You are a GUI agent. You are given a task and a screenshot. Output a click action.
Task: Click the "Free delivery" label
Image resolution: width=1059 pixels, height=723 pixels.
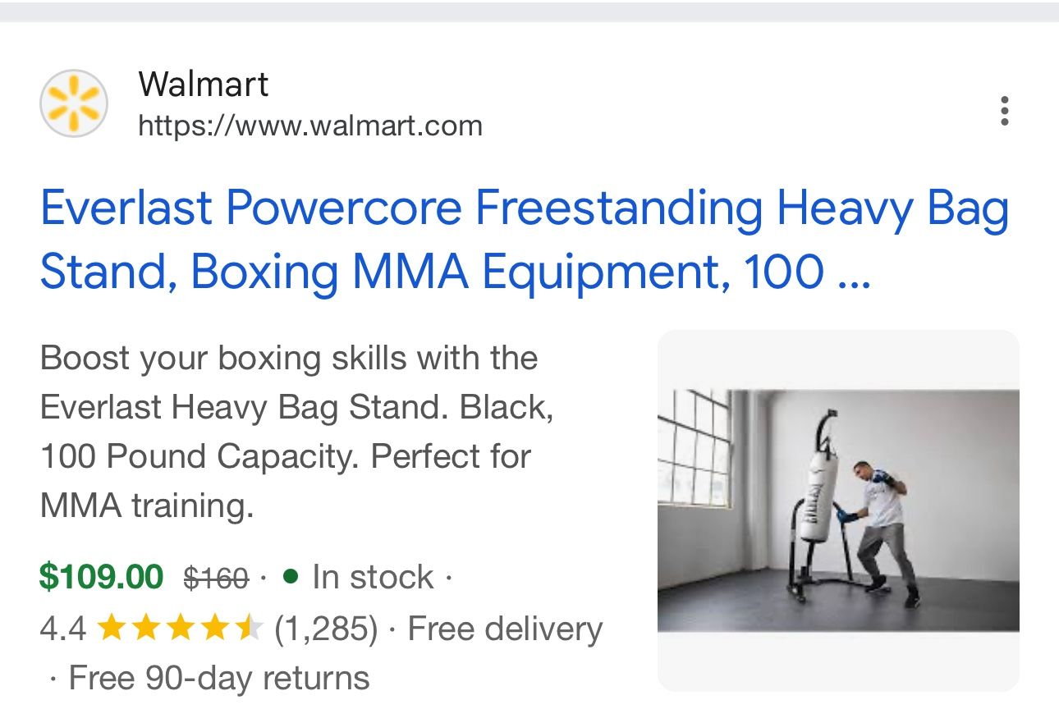click(x=505, y=629)
